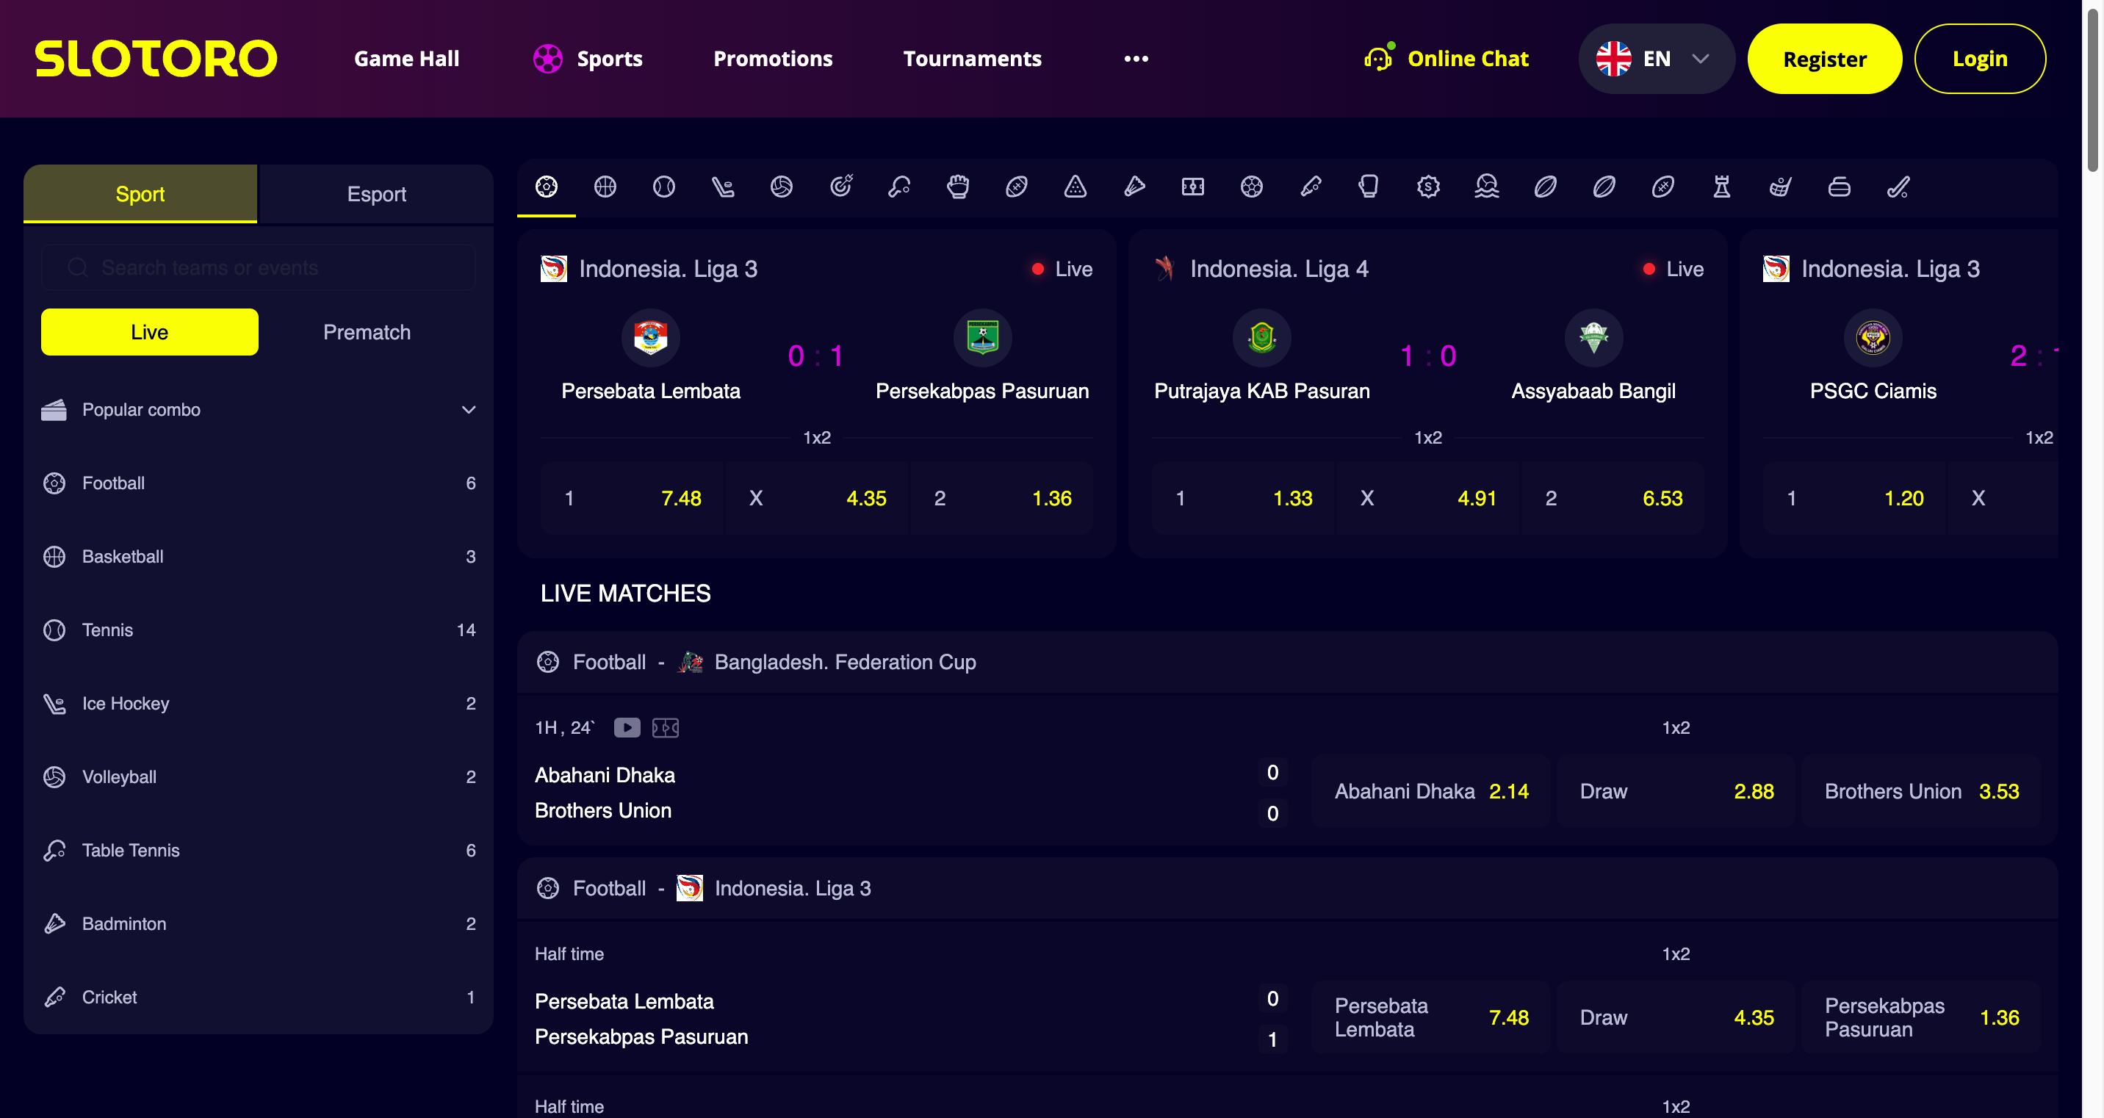Image resolution: width=2104 pixels, height=1118 pixels.
Task: Select the Cricket bat icon in the sports bar
Action: click(x=1311, y=187)
